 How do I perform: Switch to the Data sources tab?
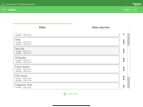point(101,27)
